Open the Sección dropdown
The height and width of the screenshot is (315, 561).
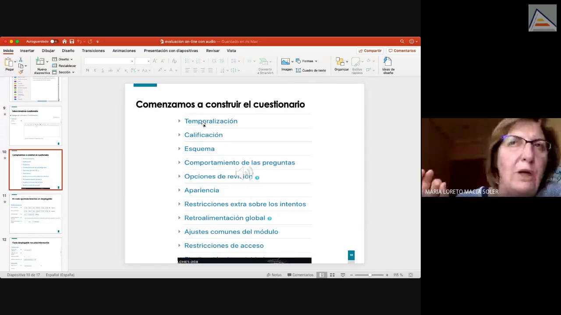[x=63, y=72]
